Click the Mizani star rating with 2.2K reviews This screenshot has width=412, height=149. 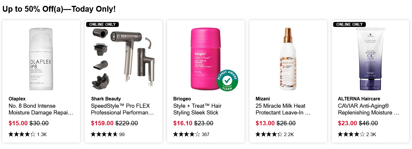(269, 134)
